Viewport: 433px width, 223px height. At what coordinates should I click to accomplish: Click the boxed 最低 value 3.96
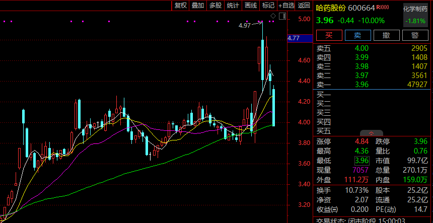[x=362, y=161]
